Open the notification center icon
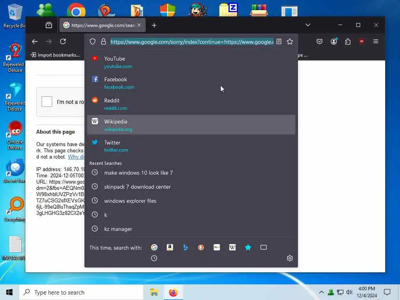This screenshot has height=300, width=400. coord(387,292)
